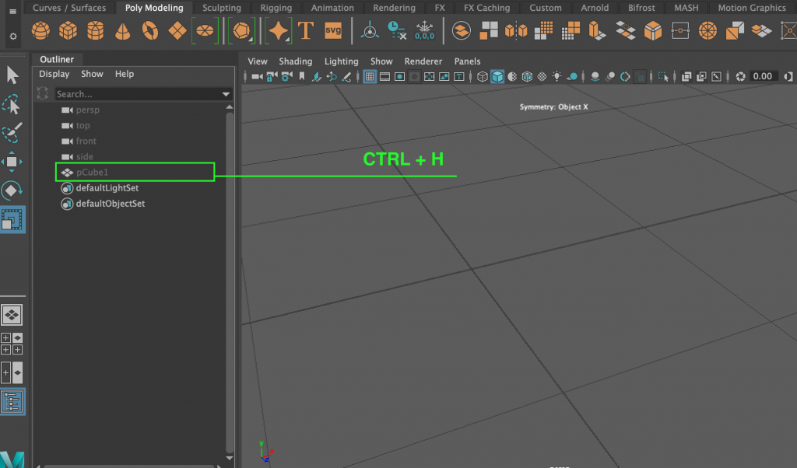Create a polygon torus from the shelf
This screenshot has height=468, width=797.
pyautogui.click(x=148, y=31)
